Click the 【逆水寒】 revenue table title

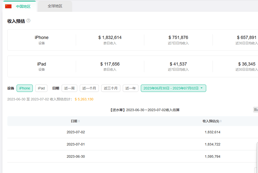click(145, 110)
